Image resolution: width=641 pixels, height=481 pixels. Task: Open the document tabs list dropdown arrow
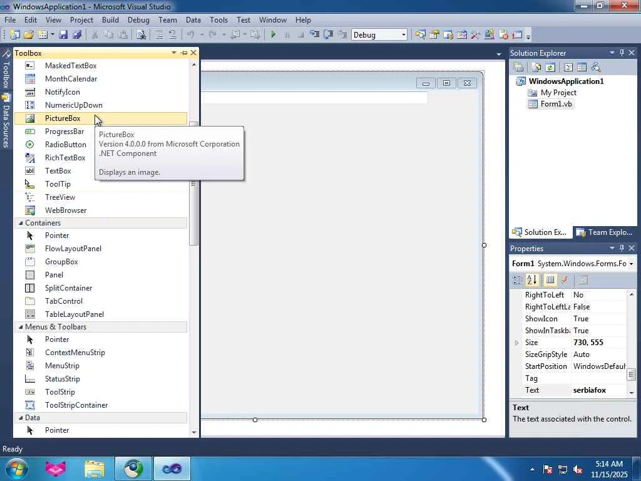tap(498, 54)
